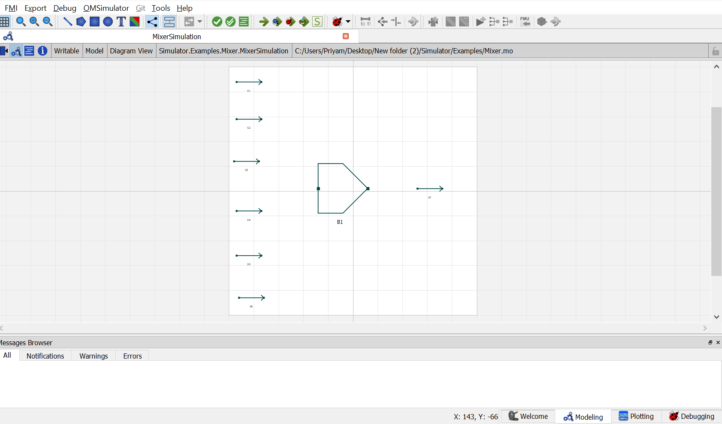The width and height of the screenshot is (722, 424).
Task: Toggle the Connect mode button
Action: click(152, 22)
